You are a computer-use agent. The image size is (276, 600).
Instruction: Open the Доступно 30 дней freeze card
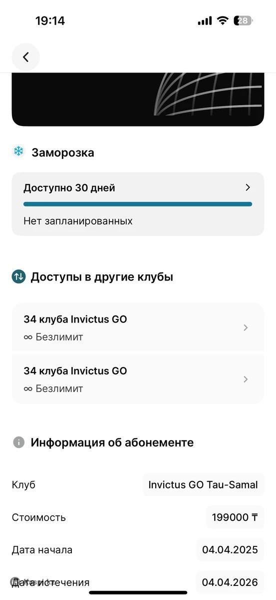tap(138, 204)
